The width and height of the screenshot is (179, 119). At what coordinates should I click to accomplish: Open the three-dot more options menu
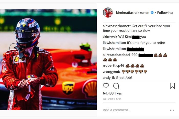(172, 110)
